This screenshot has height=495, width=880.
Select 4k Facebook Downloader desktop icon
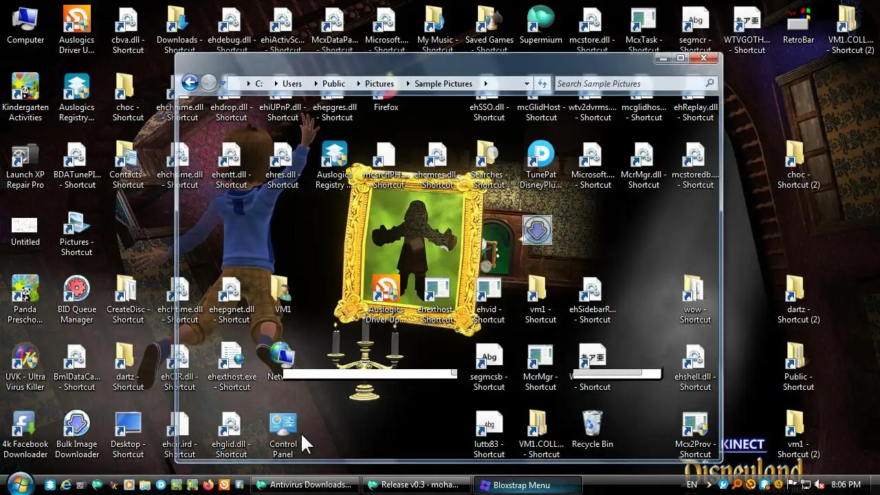click(25, 435)
